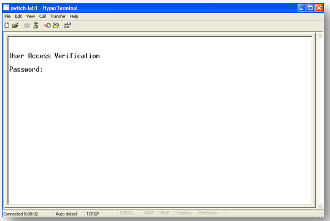Minimize the HyperTerminal window
Viewport: 330px width, 221px height.
point(302,8)
